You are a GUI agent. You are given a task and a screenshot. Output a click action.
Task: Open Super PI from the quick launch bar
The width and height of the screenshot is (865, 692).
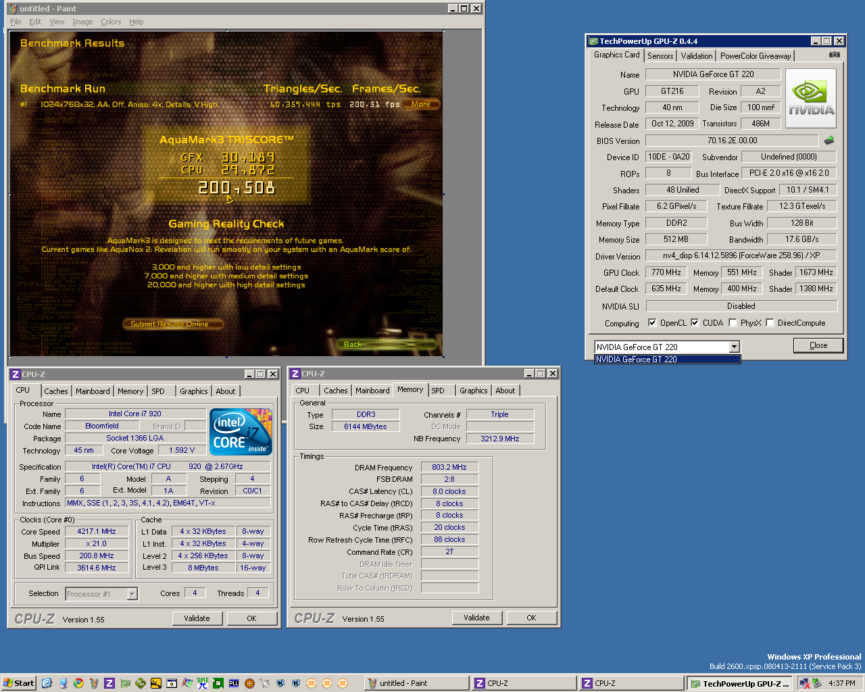click(x=202, y=683)
